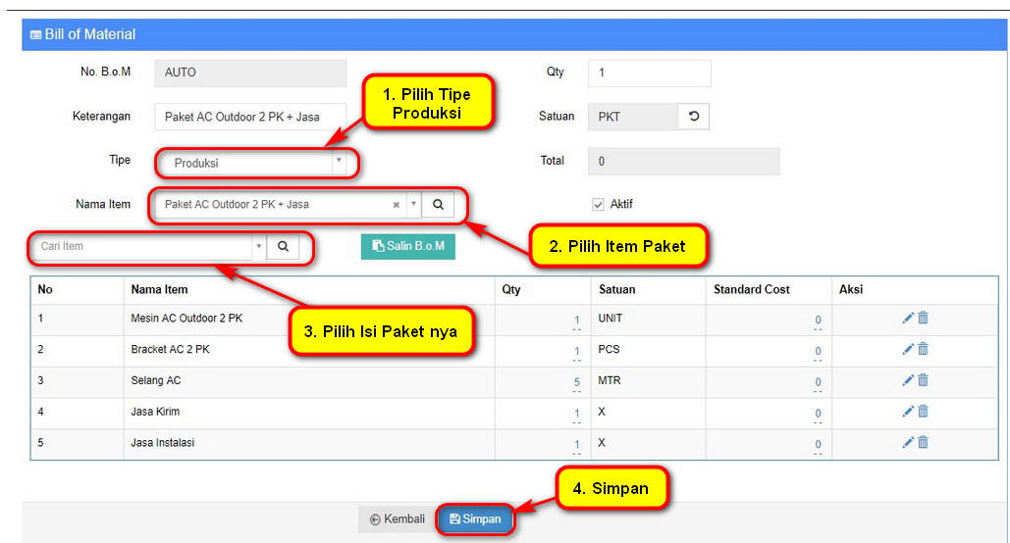Click the Keterangan text field
1010x543 pixels.
pos(250,118)
